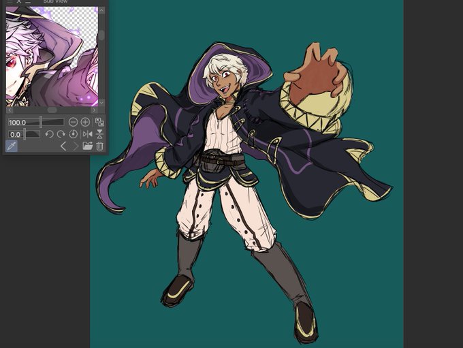463x348 pixels.
Task: Zoom in the Sub View image
Action: click(x=85, y=122)
